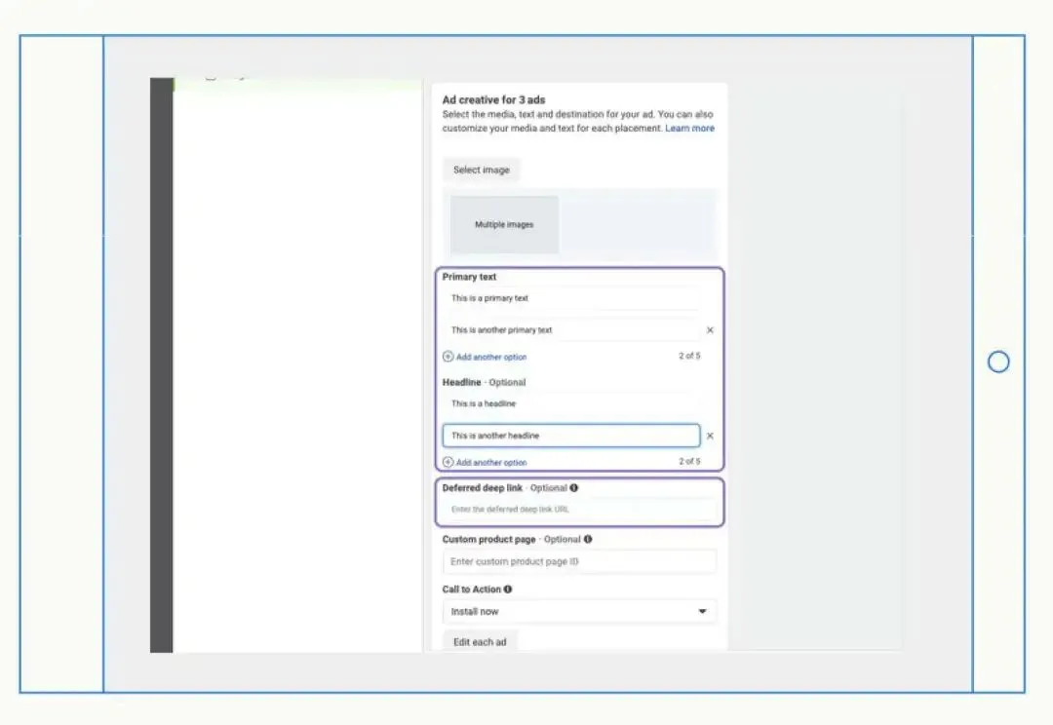Click the plus icon under Primary text
Image resolution: width=1053 pixels, height=725 pixels.
[448, 357]
